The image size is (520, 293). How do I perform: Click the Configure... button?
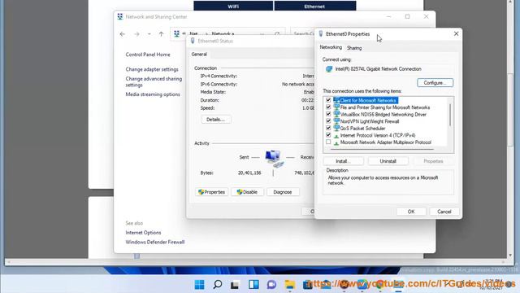tap(435, 83)
